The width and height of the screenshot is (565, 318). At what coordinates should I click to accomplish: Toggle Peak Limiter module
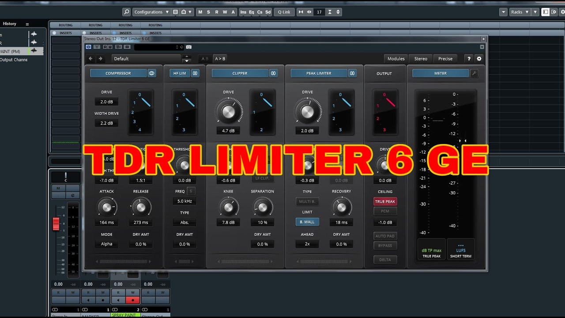click(x=319, y=73)
